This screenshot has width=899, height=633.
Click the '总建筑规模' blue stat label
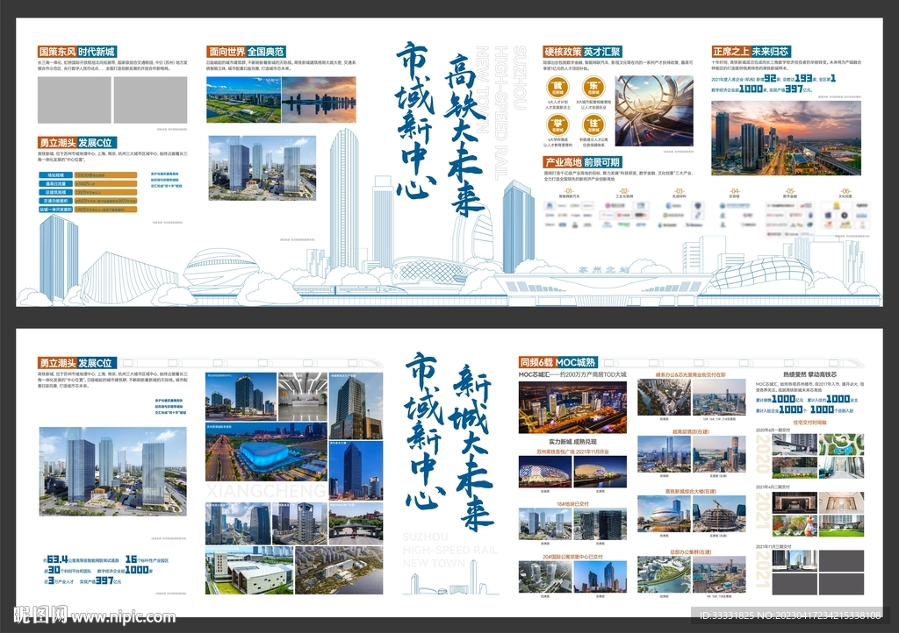click(x=55, y=192)
